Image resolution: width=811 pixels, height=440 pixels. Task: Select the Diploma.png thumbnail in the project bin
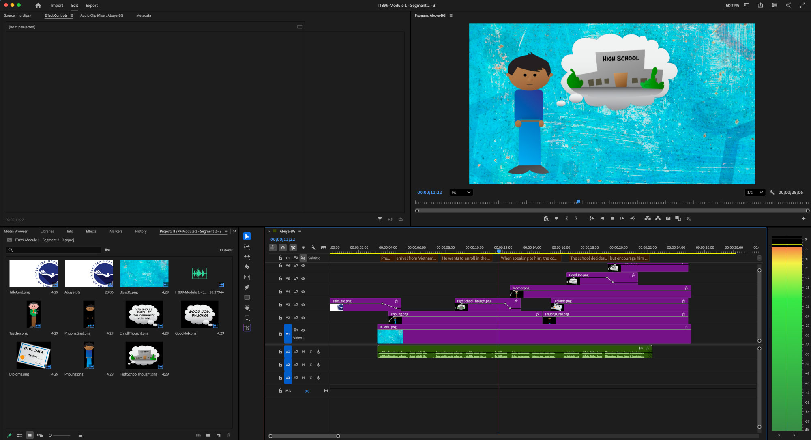click(34, 355)
